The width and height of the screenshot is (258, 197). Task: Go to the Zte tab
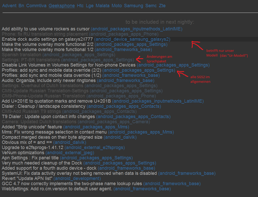point(162,6)
